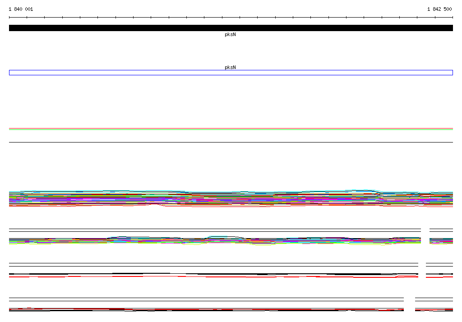Select the blue-outlined pksN feature box
The height and width of the screenshot is (322, 462).
(231, 73)
